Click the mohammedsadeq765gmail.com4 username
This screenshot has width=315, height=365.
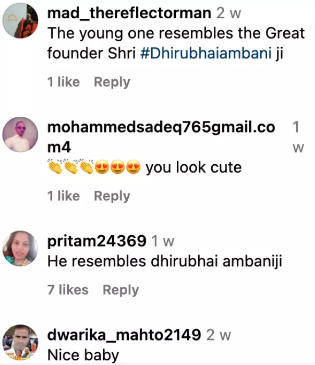161,137
